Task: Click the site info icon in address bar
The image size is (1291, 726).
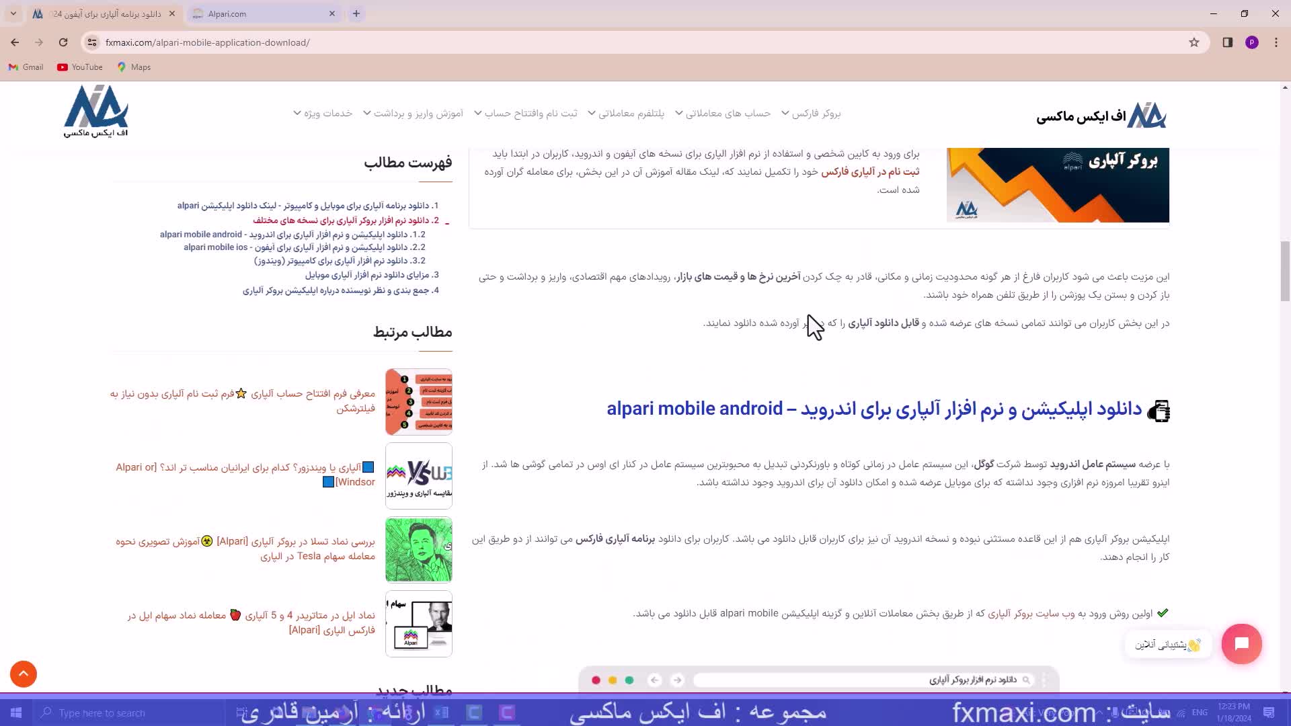Action: coord(92,42)
